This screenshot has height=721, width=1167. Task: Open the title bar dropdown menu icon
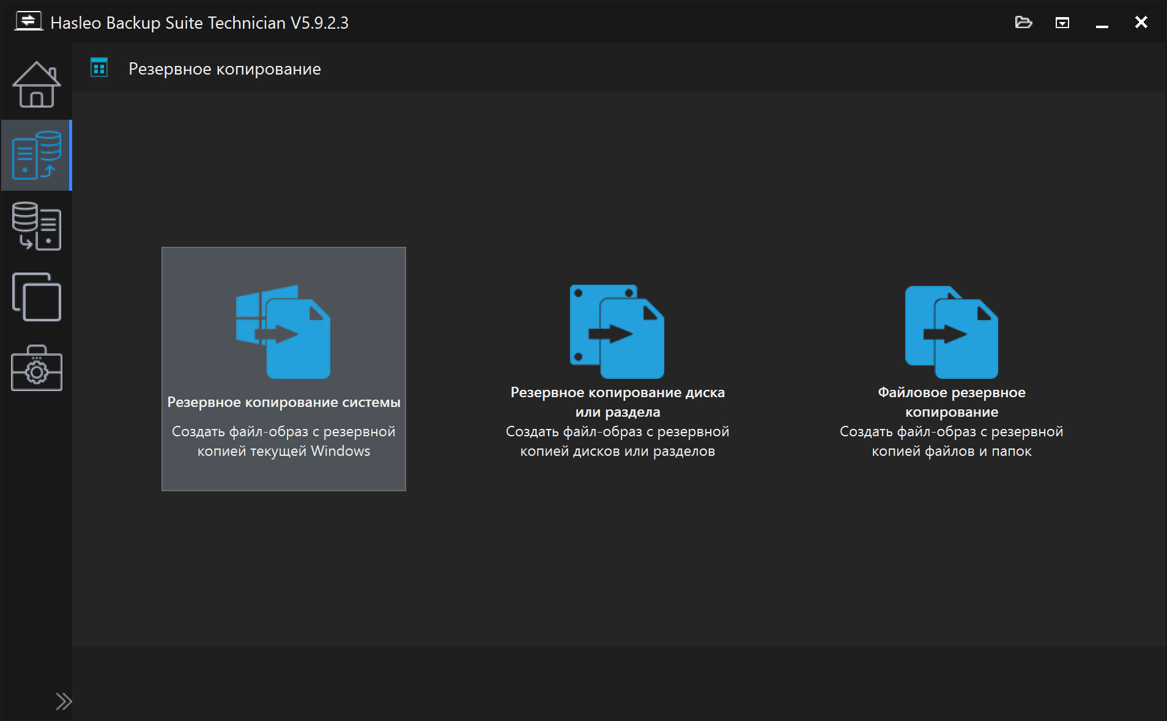(1062, 23)
